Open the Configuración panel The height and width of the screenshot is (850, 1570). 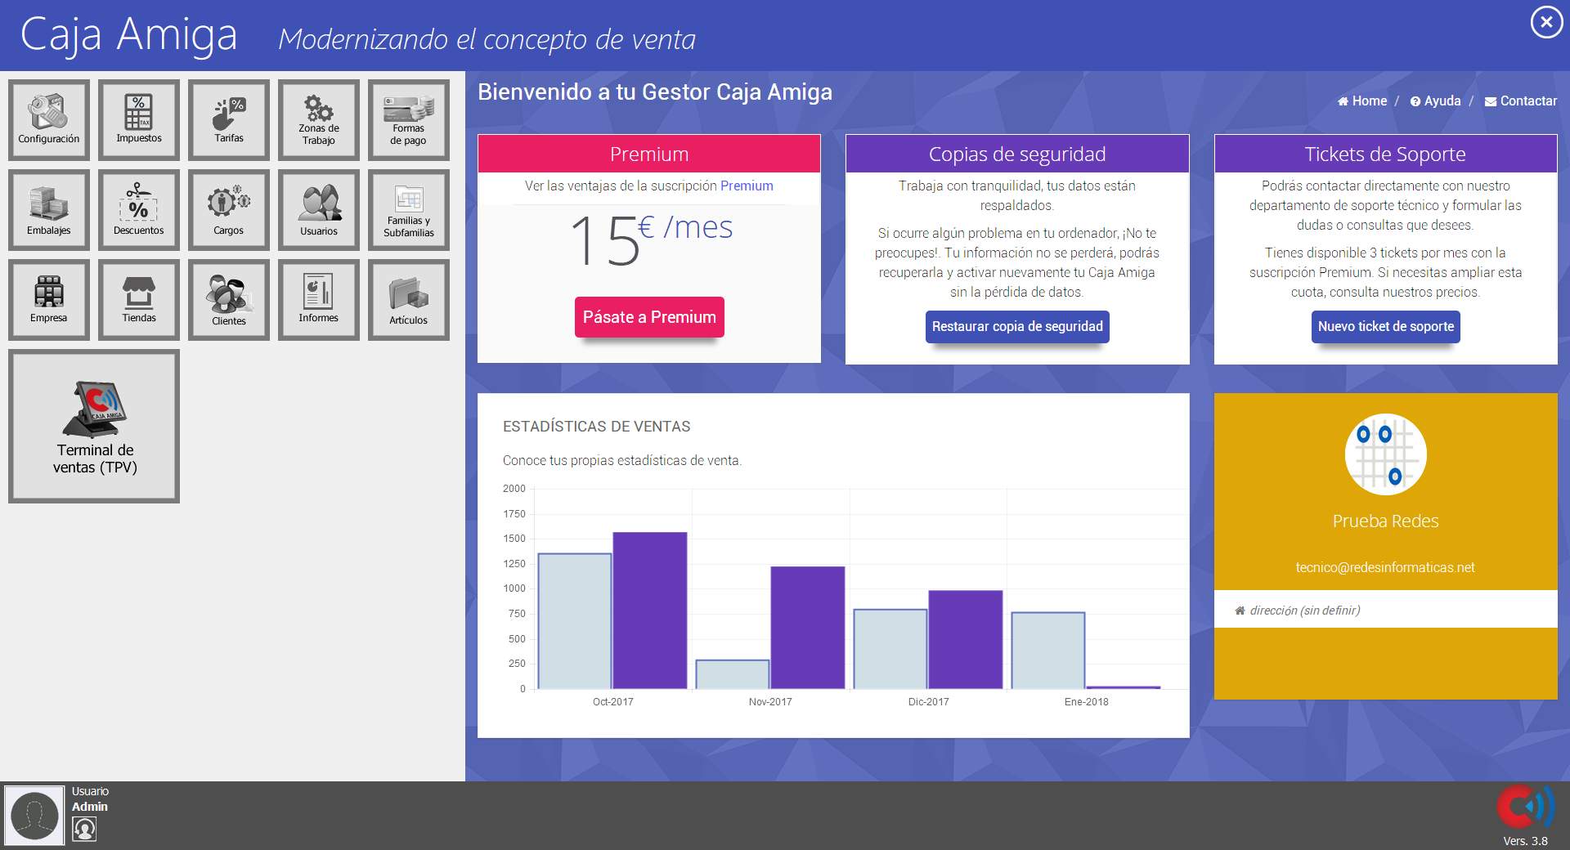point(48,119)
